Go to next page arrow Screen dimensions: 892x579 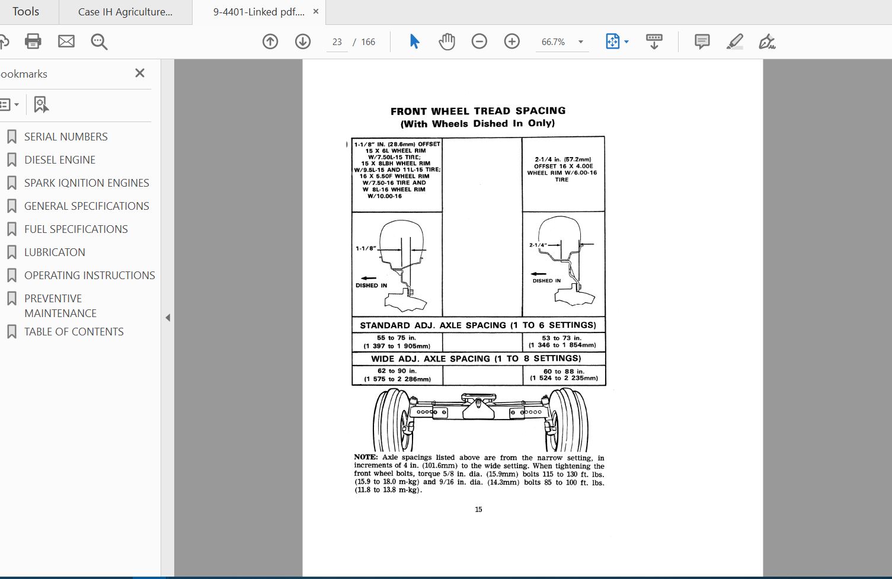(x=303, y=41)
